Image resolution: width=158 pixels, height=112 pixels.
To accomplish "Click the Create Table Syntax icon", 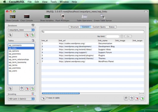I will click(103, 16).
